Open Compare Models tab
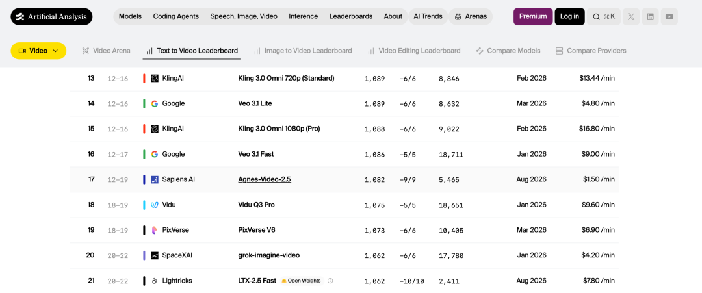702x293 pixels. [x=508, y=51]
